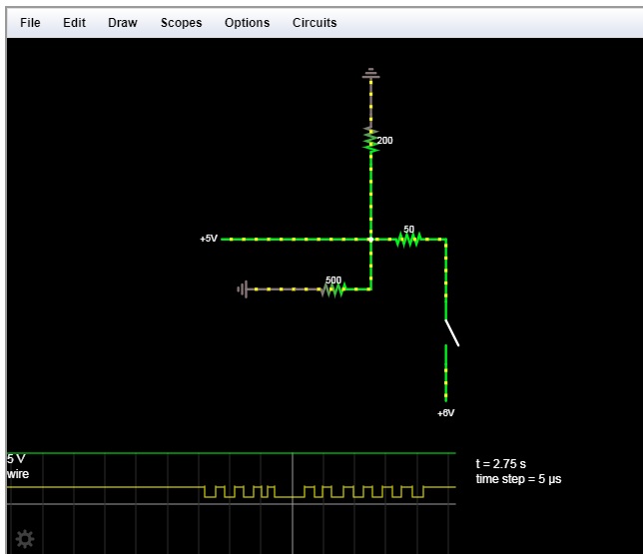Screen dimensions: 643x554
Task: Select the ground symbol at the top
Action: [x=370, y=74]
